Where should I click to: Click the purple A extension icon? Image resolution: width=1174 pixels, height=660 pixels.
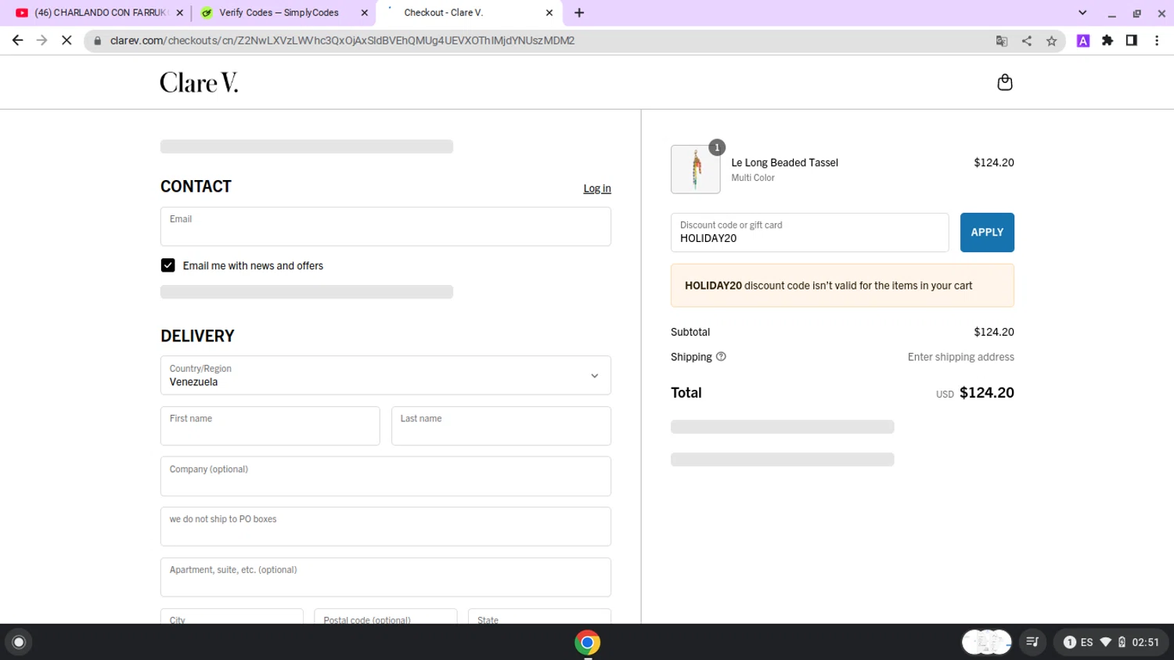tap(1083, 41)
